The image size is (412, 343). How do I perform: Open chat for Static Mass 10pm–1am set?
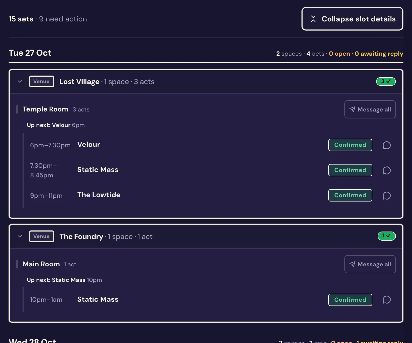tap(387, 300)
